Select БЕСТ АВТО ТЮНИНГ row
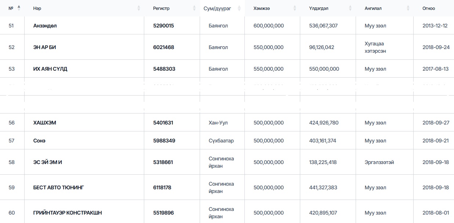Screen dimensions: 454x223 (x=58, y=187)
